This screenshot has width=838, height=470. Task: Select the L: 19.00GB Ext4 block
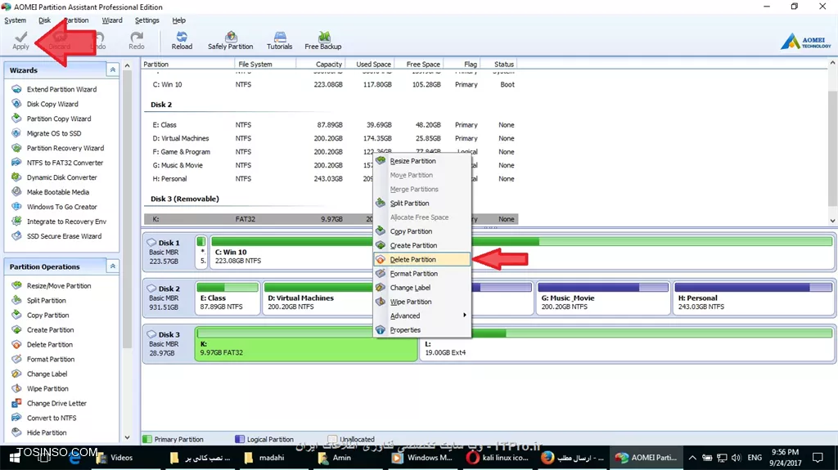tap(628, 344)
